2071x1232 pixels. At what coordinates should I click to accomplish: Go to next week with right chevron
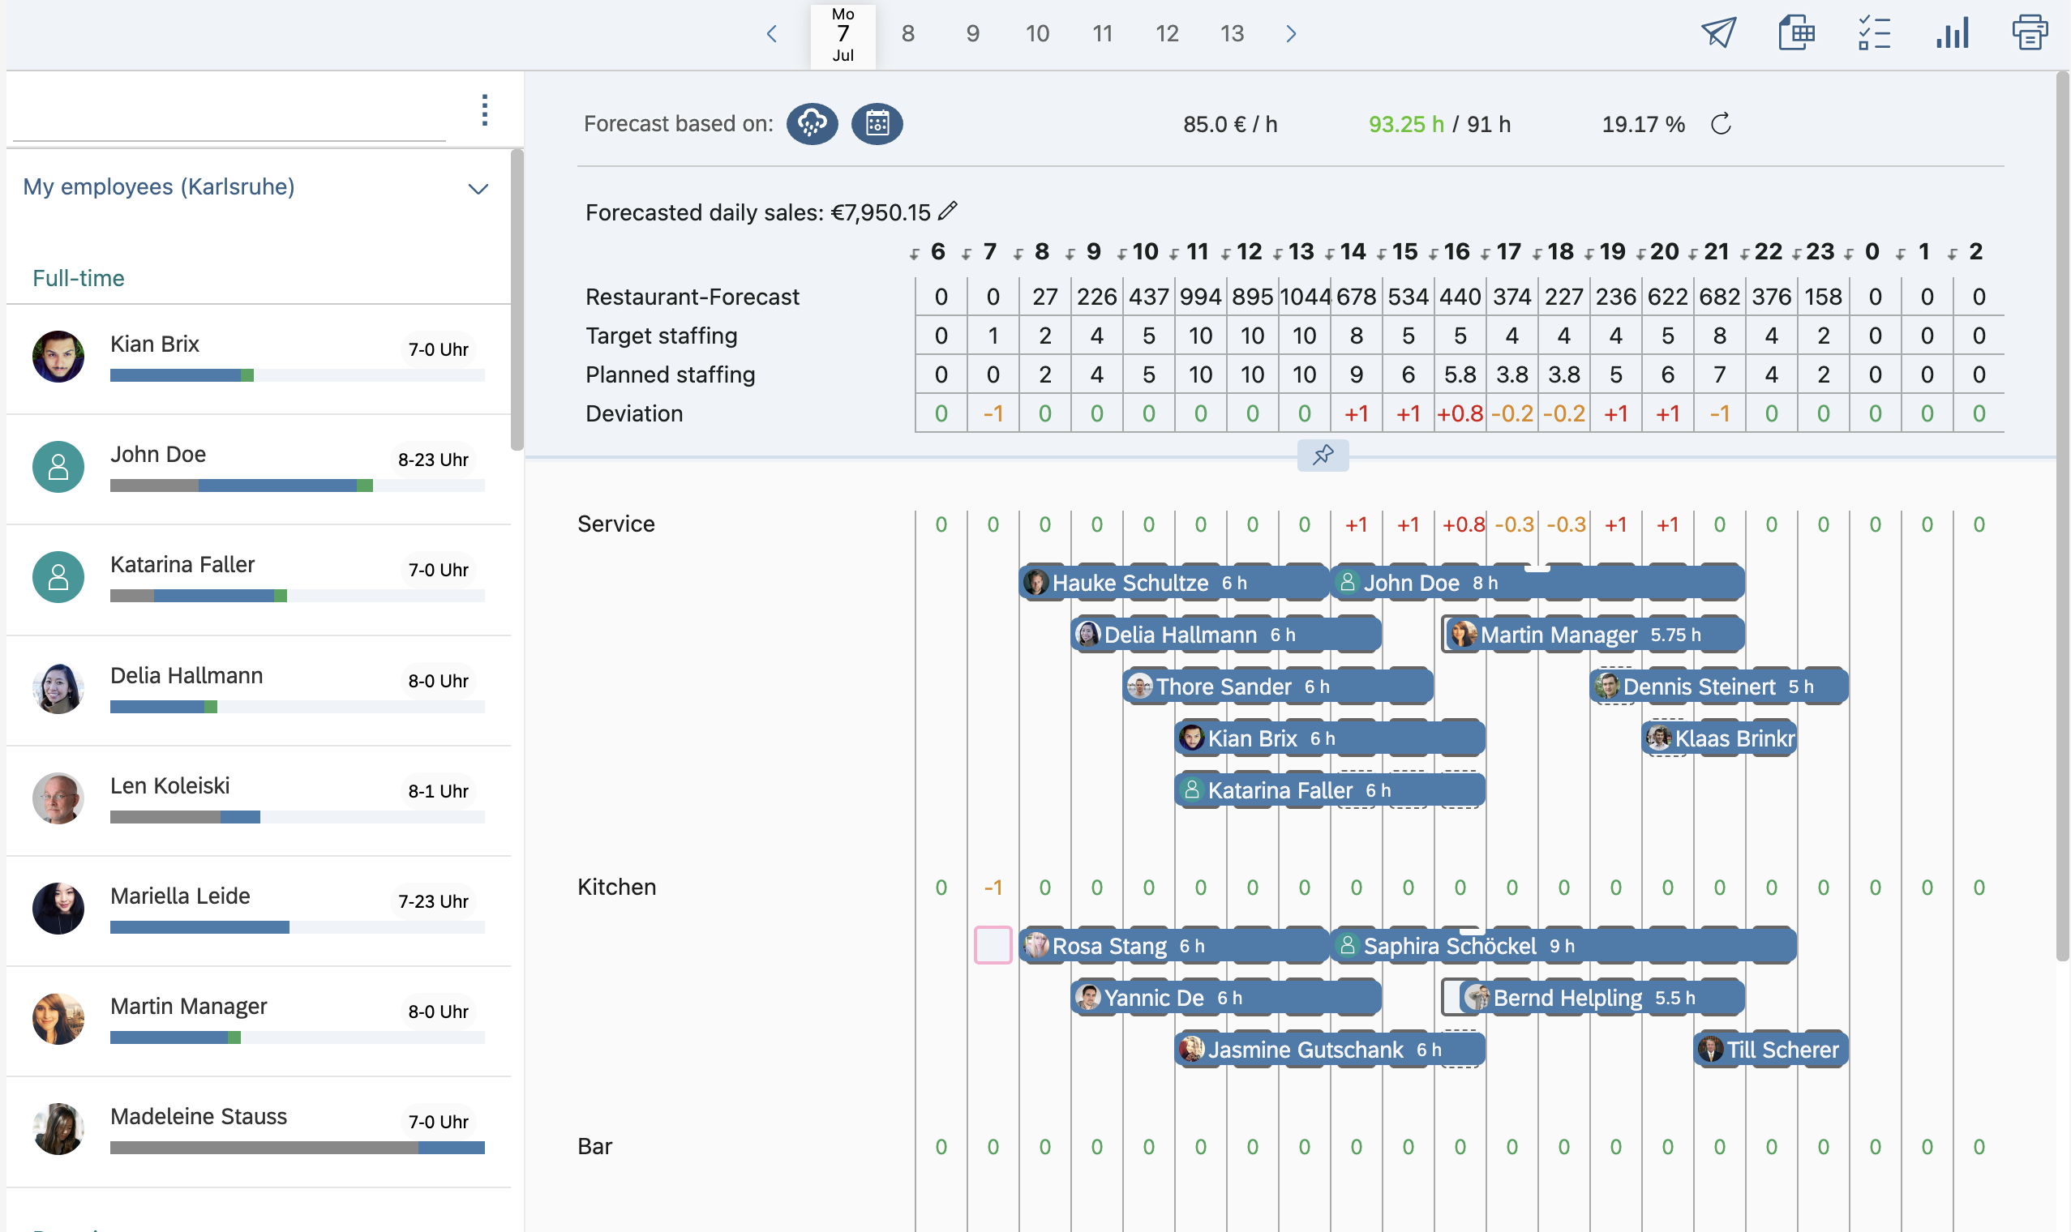(1290, 34)
